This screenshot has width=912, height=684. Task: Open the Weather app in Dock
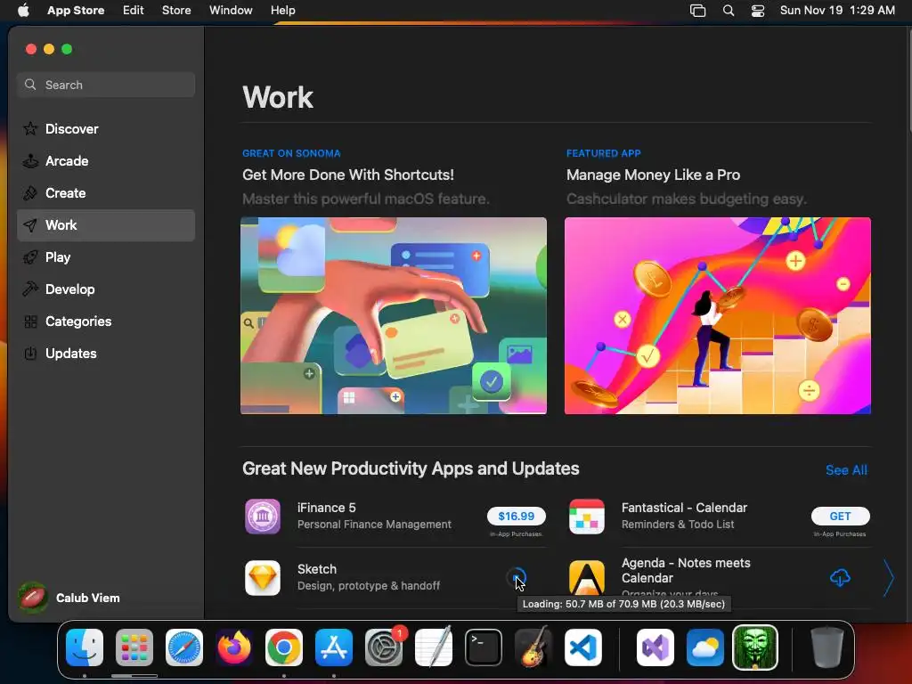[x=705, y=647]
